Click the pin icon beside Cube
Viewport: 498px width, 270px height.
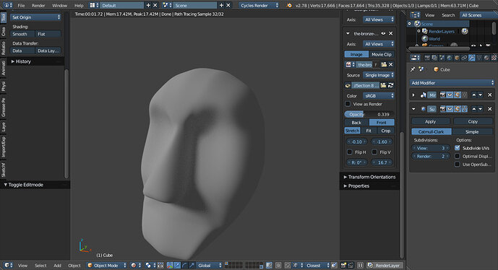[x=413, y=69]
